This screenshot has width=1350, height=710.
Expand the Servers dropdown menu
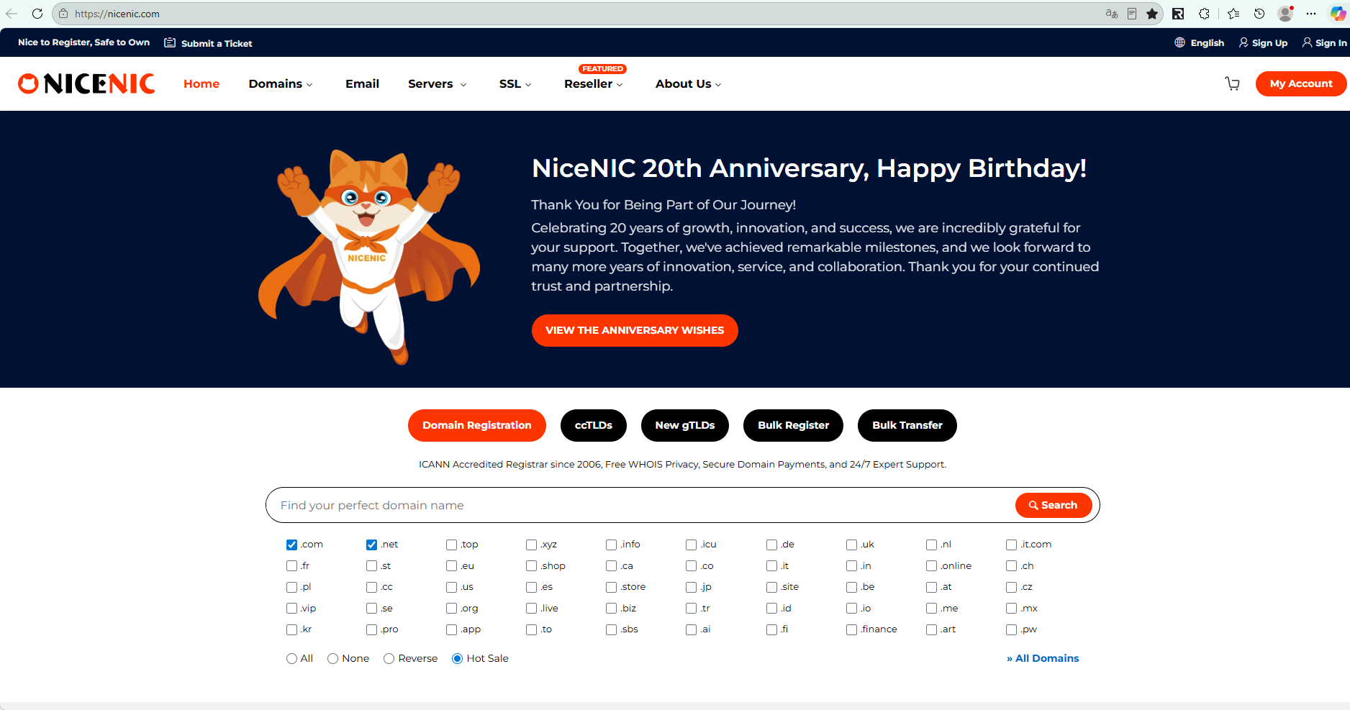click(437, 84)
